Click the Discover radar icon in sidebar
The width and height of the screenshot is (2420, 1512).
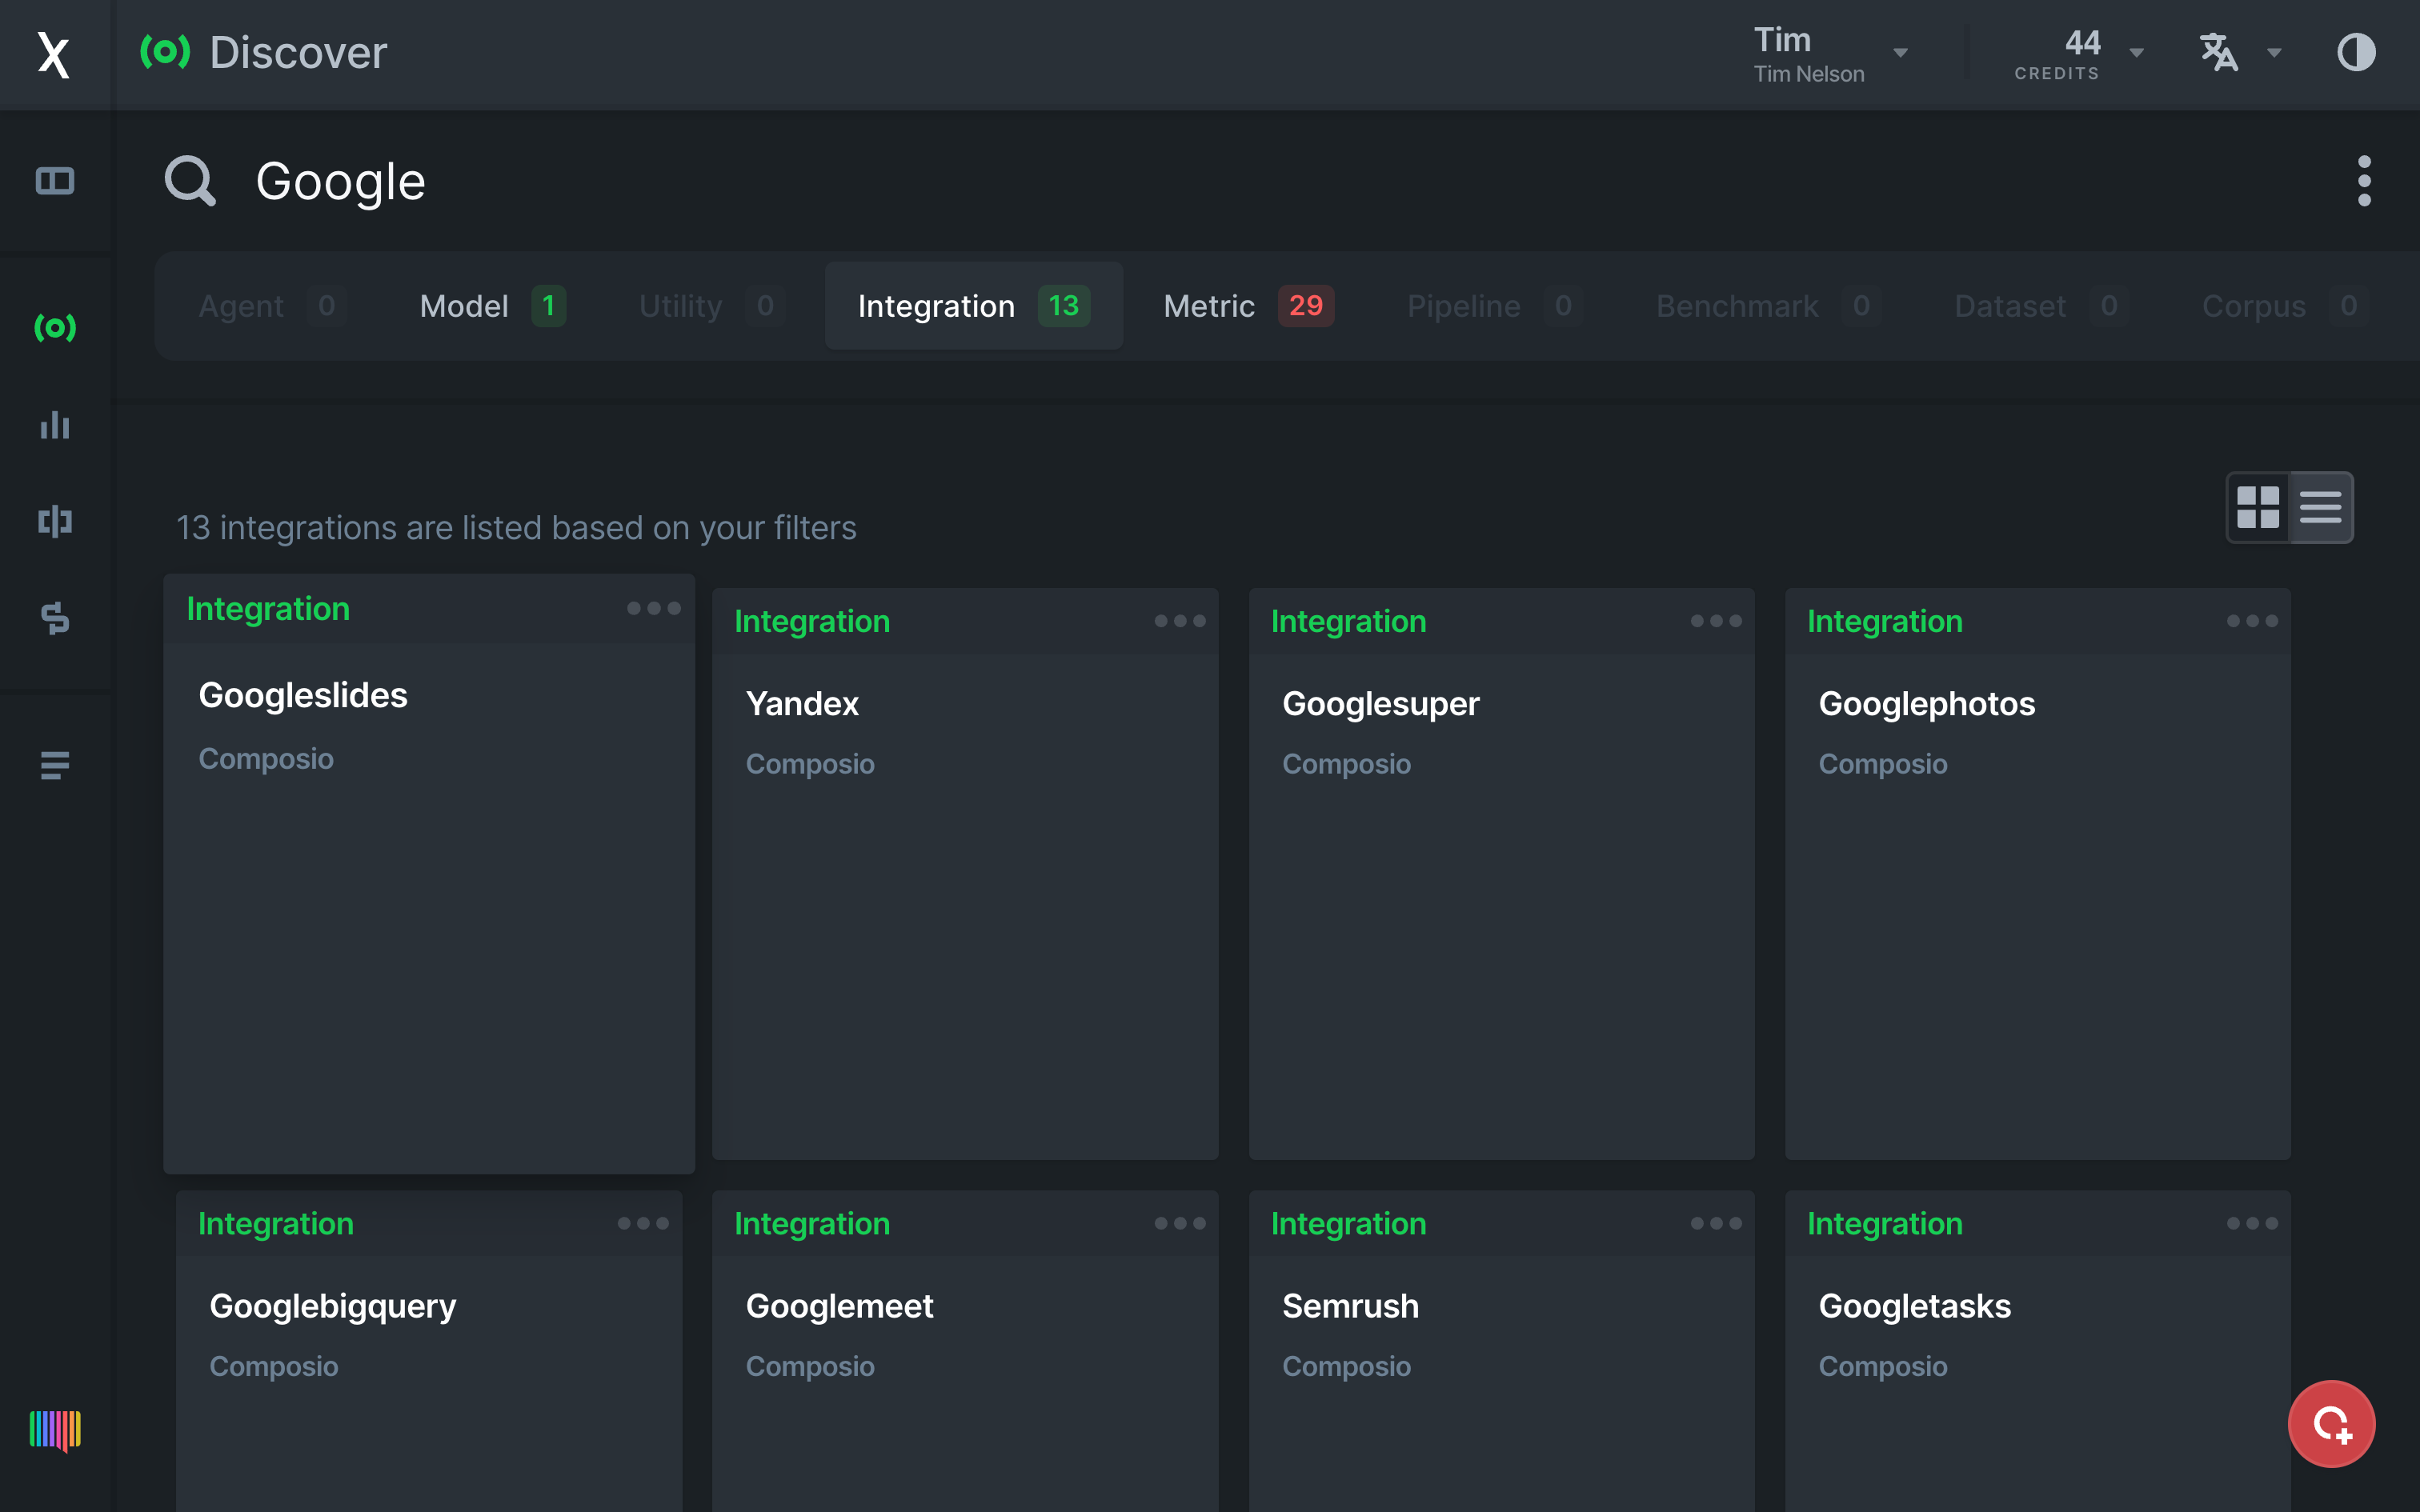click(x=55, y=327)
